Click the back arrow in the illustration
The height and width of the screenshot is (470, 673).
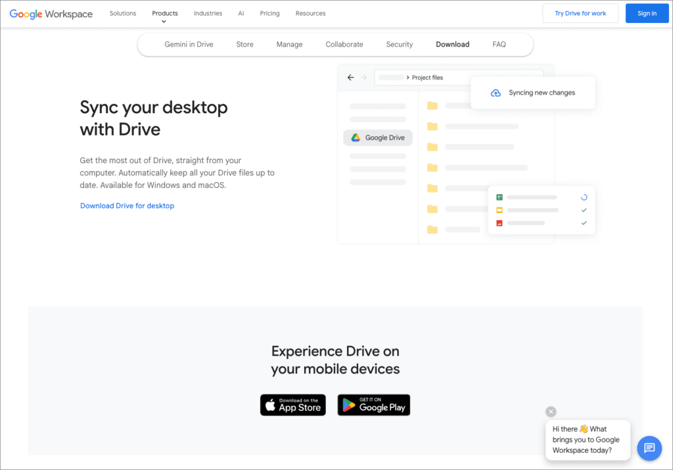click(351, 78)
